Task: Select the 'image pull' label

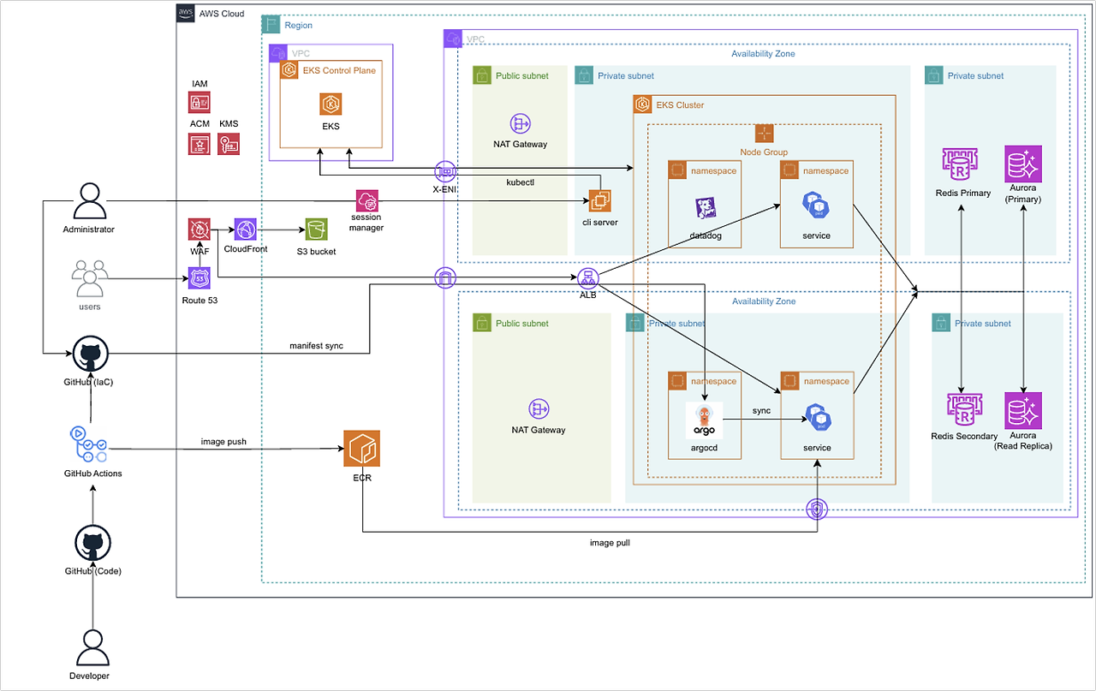Action: pyautogui.click(x=611, y=543)
